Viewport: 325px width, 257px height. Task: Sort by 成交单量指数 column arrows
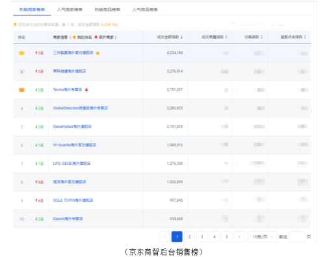(x=226, y=37)
